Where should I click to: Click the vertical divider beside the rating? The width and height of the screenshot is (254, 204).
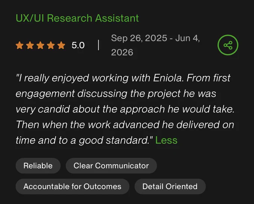pyautogui.click(x=99, y=45)
